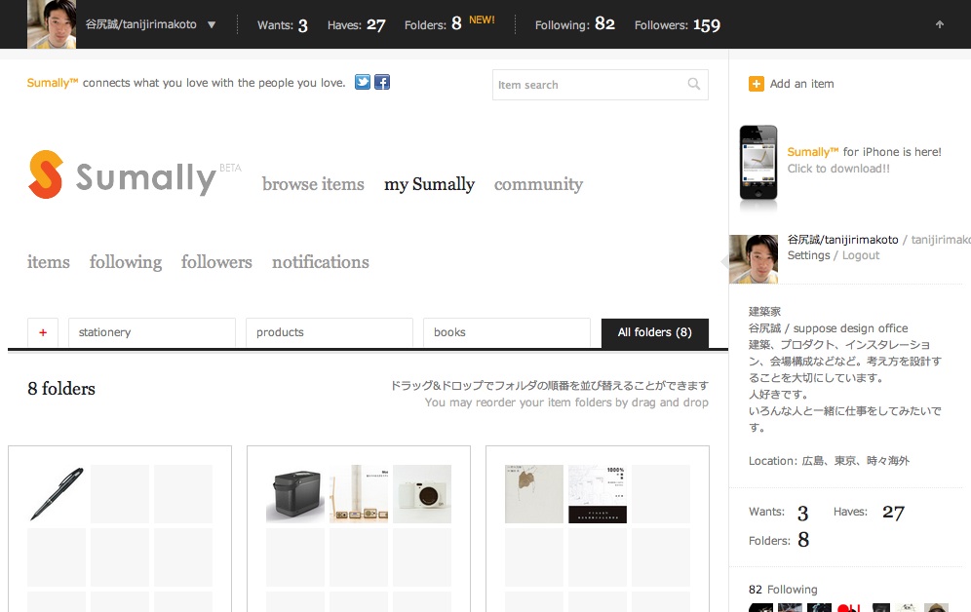The height and width of the screenshot is (612, 971).
Task: Click the 8 folders heading
Action: pos(61,389)
